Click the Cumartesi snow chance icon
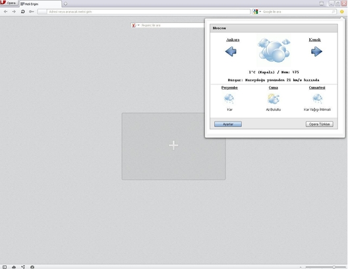348x269 pixels. coord(318,99)
